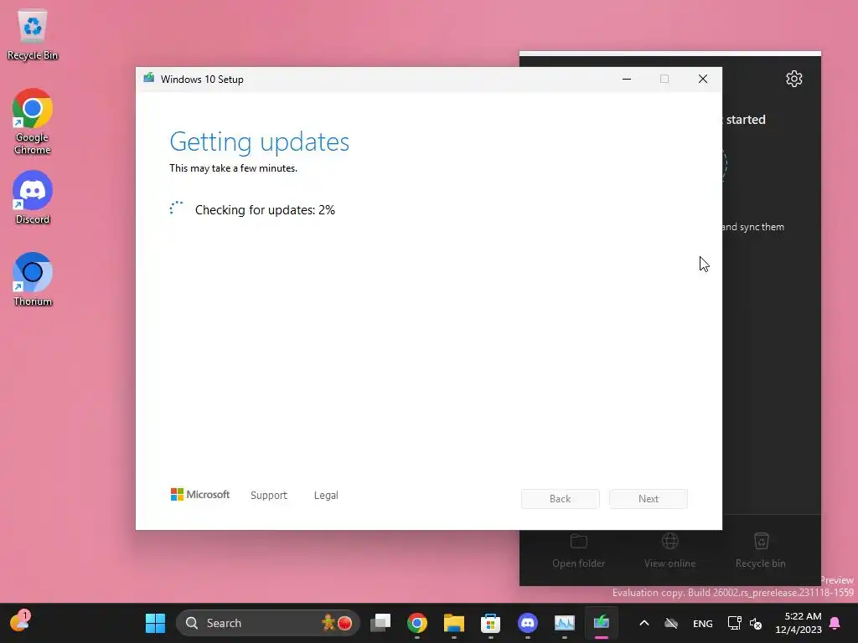The height and width of the screenshot is (643, 858).
Task: Focus the taskbar Search box
Action: (268, 623)
